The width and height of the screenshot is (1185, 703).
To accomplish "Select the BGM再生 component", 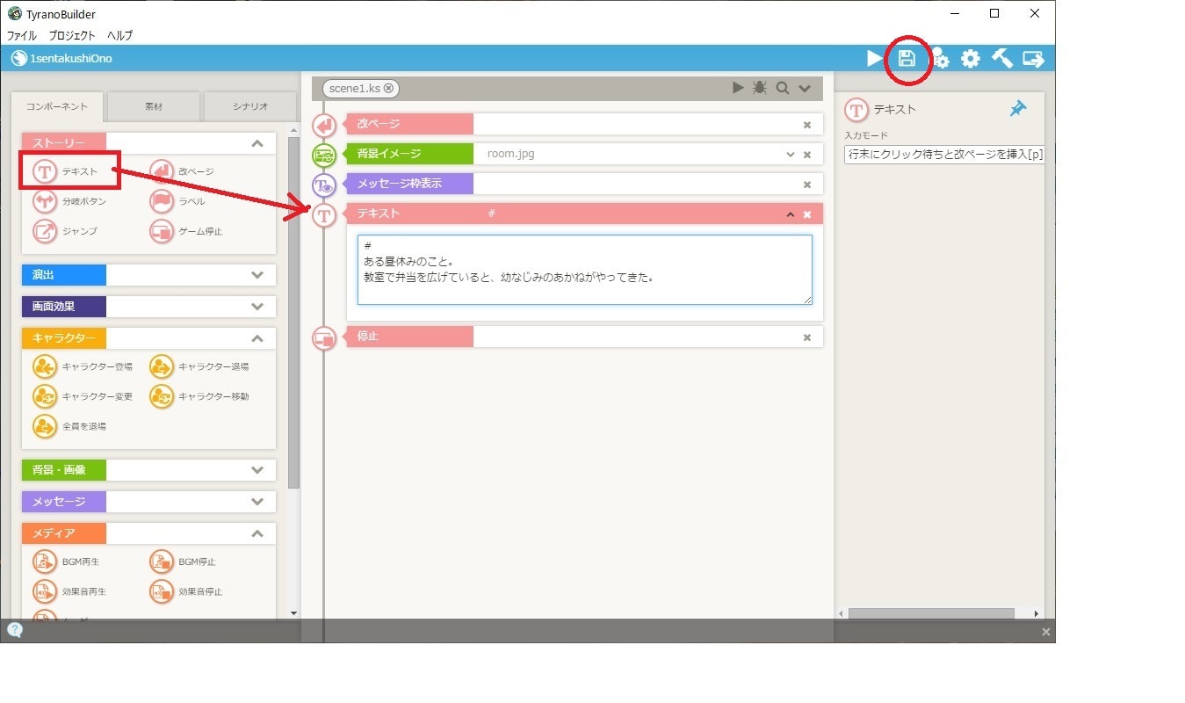I will pyautogui.click(x=69, y=562).
